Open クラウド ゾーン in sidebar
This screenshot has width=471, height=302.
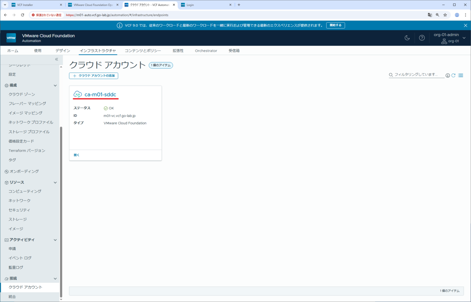[x=22, y=94]
